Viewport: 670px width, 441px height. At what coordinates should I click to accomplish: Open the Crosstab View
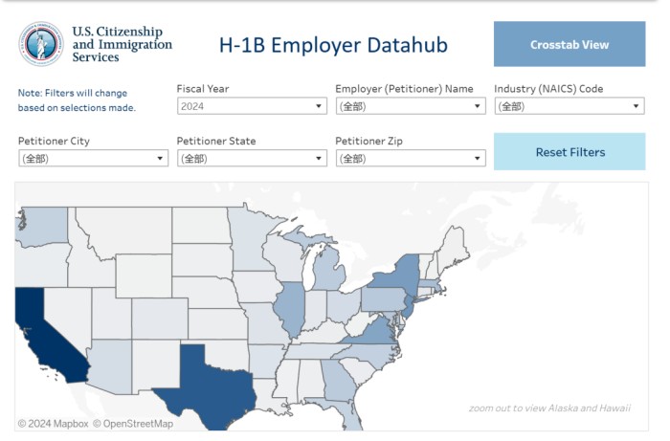coord(569,45)
